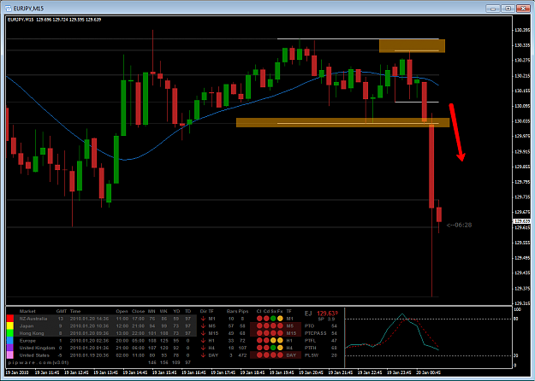Click the red Cl dot in M1 row
535x381 pixels.
click(x=259, y=319)
